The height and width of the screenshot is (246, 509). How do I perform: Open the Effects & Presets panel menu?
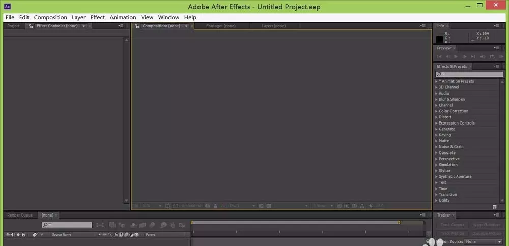click(x=497, y=66)
